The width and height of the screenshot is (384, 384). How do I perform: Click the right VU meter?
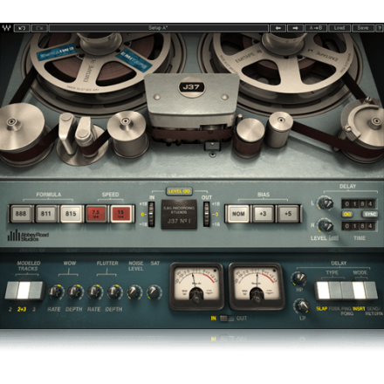(x=257, y=286)
